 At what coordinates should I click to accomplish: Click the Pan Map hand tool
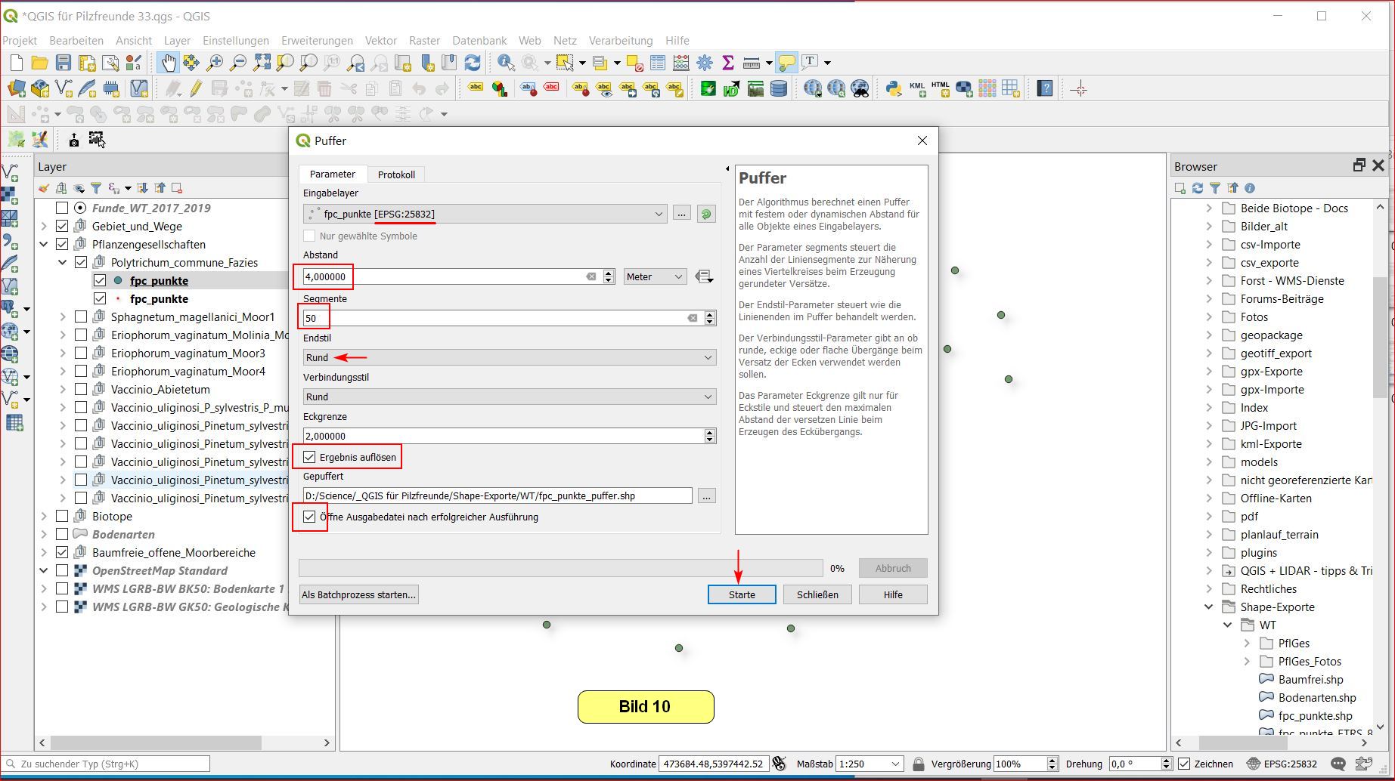[x=167, y=63]
